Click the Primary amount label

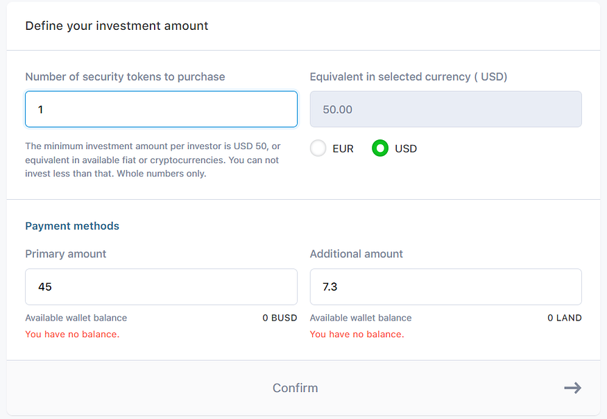pyautogui.click(x=66, y=254)
